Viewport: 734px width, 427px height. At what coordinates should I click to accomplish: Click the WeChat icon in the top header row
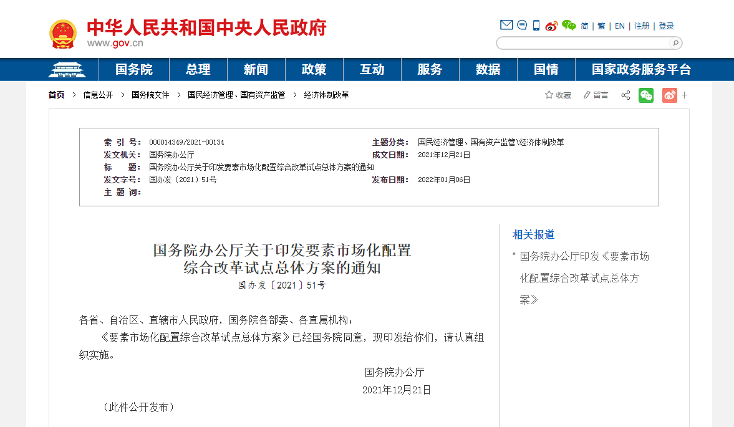pos(569,25)
